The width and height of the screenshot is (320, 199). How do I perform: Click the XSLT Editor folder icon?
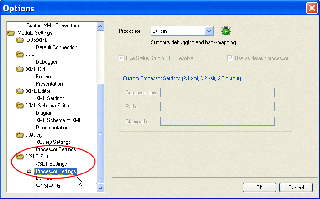[x=20, y=157]
